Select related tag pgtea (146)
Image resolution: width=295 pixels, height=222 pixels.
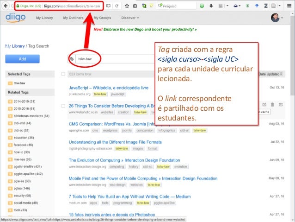tap(22, 188)
